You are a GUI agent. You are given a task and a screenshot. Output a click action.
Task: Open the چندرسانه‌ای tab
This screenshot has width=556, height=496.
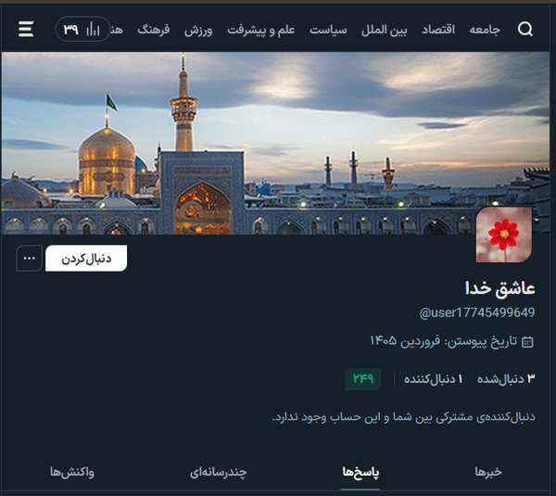point(218,472)
